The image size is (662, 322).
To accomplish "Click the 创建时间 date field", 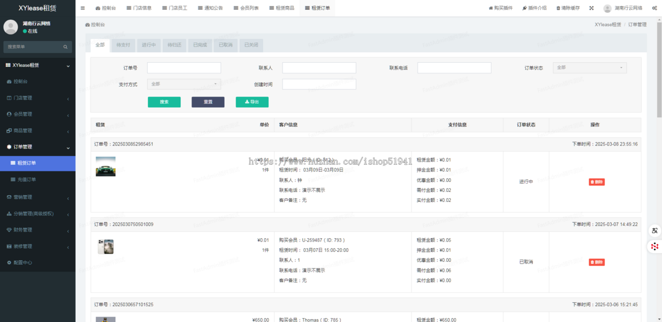I will tap(319, 84).
